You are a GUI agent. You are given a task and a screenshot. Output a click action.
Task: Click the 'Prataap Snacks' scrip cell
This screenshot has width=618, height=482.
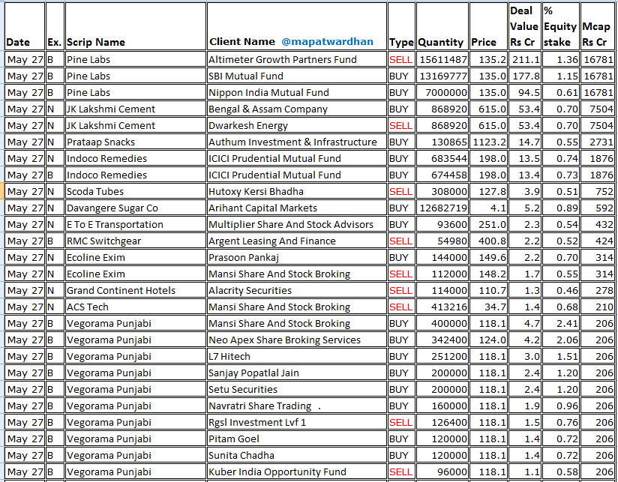136,142
